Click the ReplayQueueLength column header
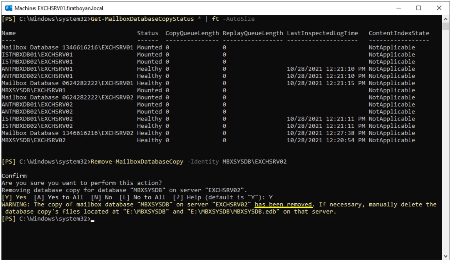The width and height of the screenshot is (451, 260). pyautogui.click(x=253, y=33)
